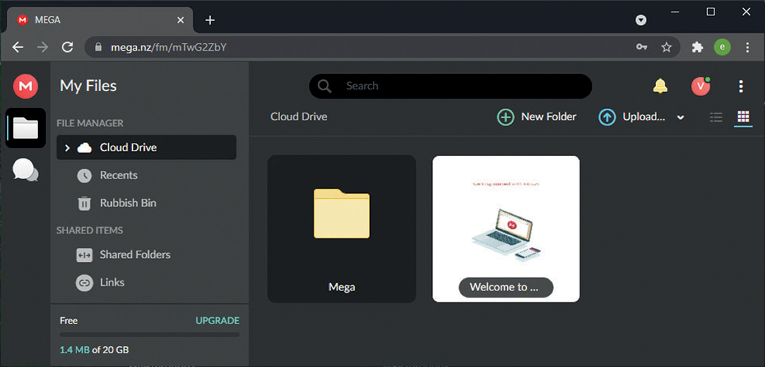Screen dimensions: 765x367
Task: Click the red MEGA logo in sidebar
Action: [x=26, y=86]
